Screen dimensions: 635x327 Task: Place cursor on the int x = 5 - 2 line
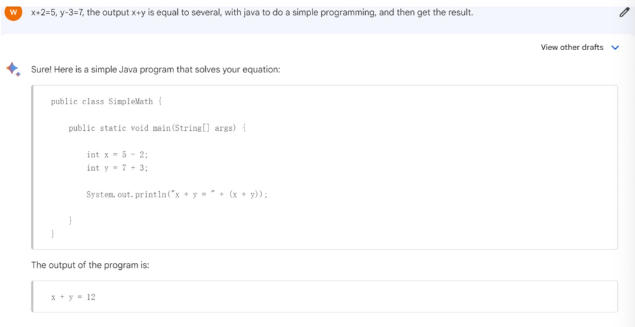click(117, 155)
